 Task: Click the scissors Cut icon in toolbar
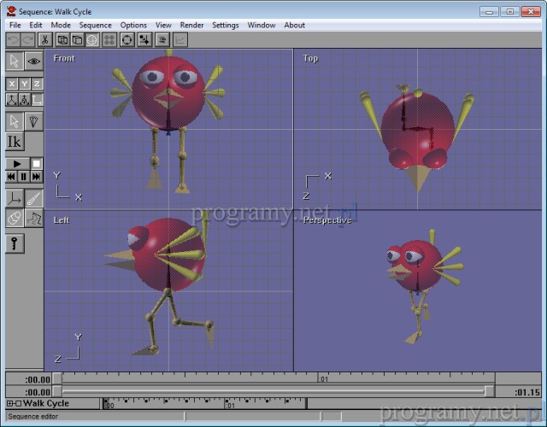(45, 39)
